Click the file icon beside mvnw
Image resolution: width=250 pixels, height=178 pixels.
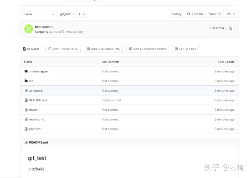point(26,110)
